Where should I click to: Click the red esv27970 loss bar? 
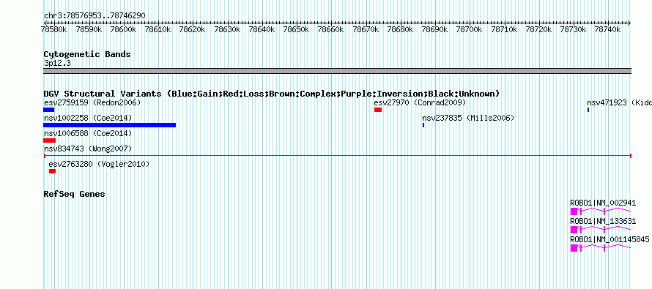(378, 110)
